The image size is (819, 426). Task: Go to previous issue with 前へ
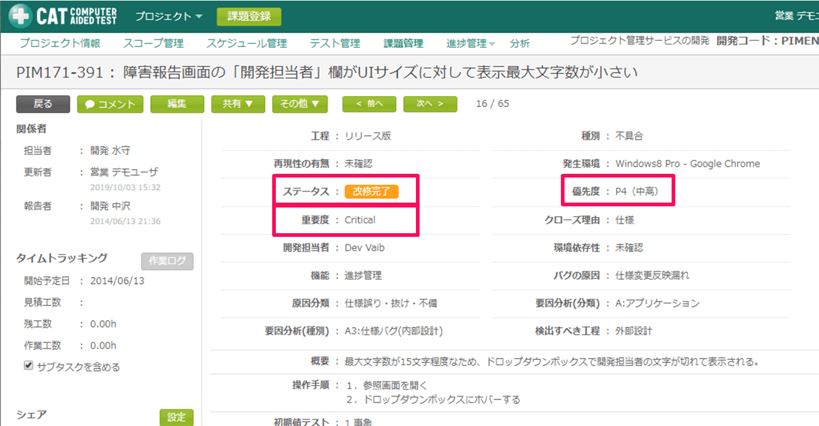pos(369,104)
